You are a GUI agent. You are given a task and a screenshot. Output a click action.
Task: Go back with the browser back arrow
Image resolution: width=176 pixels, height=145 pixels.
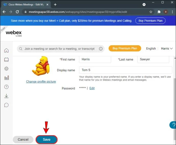tap(4, 12)
